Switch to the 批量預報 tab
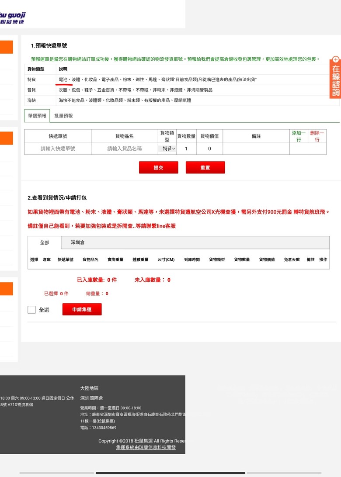This screenshot has height=477, width=341. [x=63, y=116]
